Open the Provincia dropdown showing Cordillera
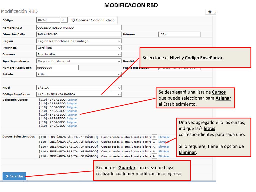Screen dimensions: 256x192 pos(79,48)
